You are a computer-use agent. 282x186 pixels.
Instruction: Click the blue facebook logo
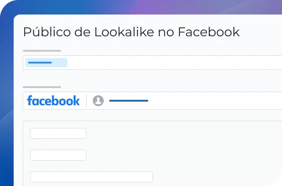(x=53, y=101)
